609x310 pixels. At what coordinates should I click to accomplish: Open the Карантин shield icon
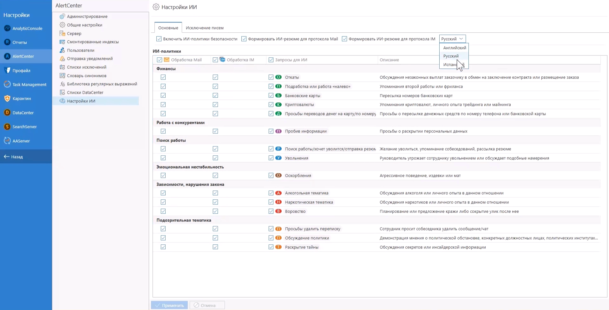[x=7, y=98]
